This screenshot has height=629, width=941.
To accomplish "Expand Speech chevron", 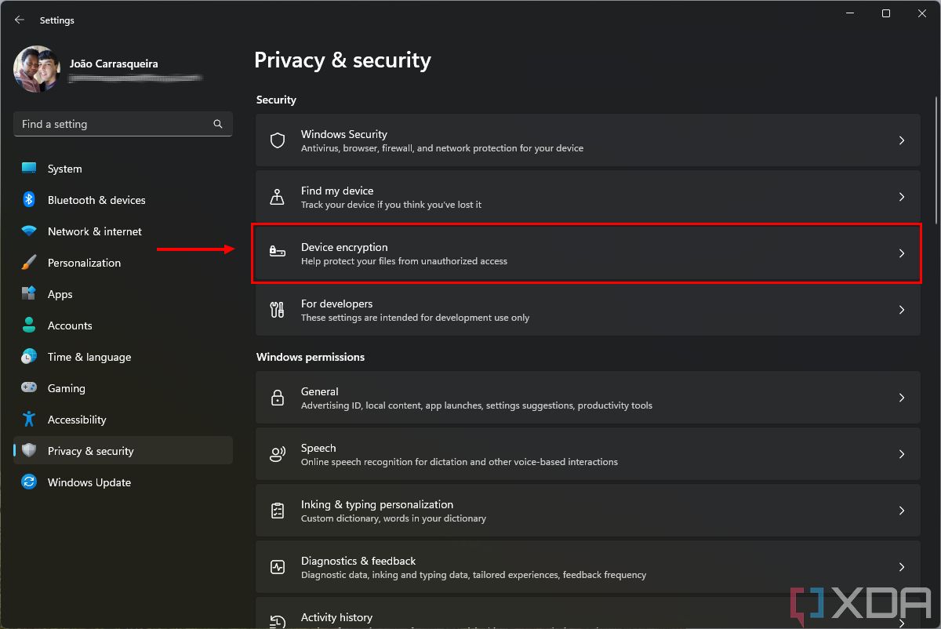I will (902, 454).
